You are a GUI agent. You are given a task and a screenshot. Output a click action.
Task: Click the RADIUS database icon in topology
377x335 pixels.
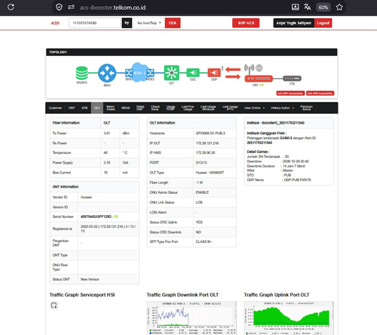81,73
